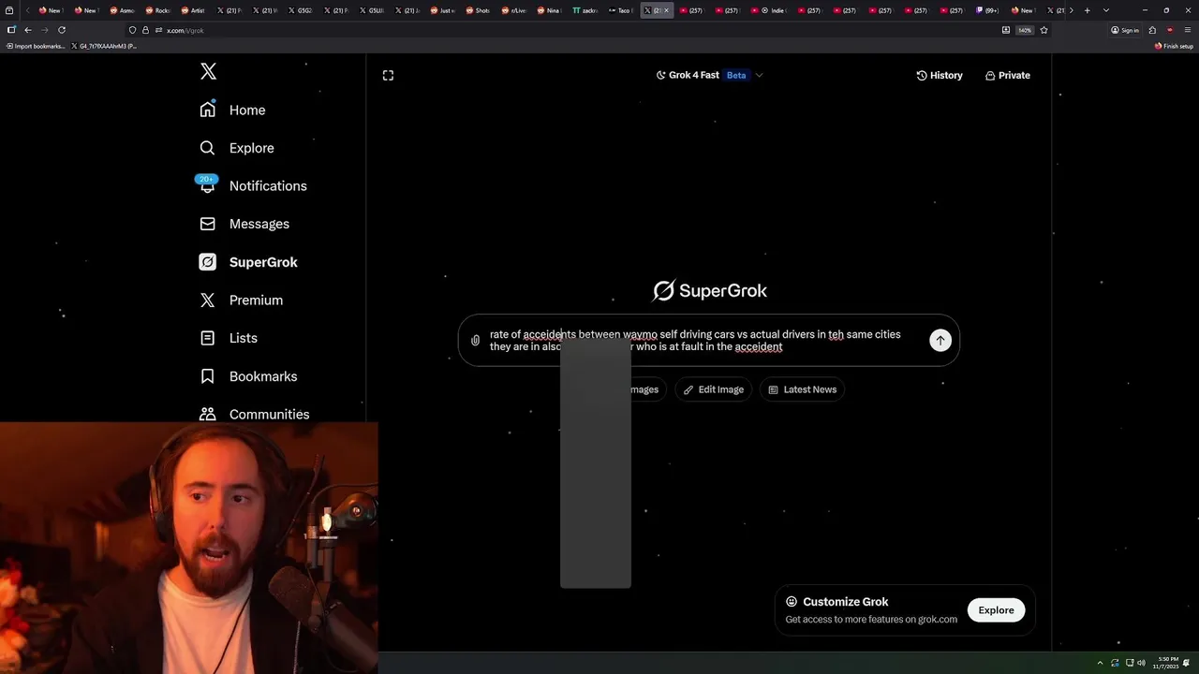Click the Edit Image suggestion chip
This screenshot has height=674, width=1199.
(714, 389)
